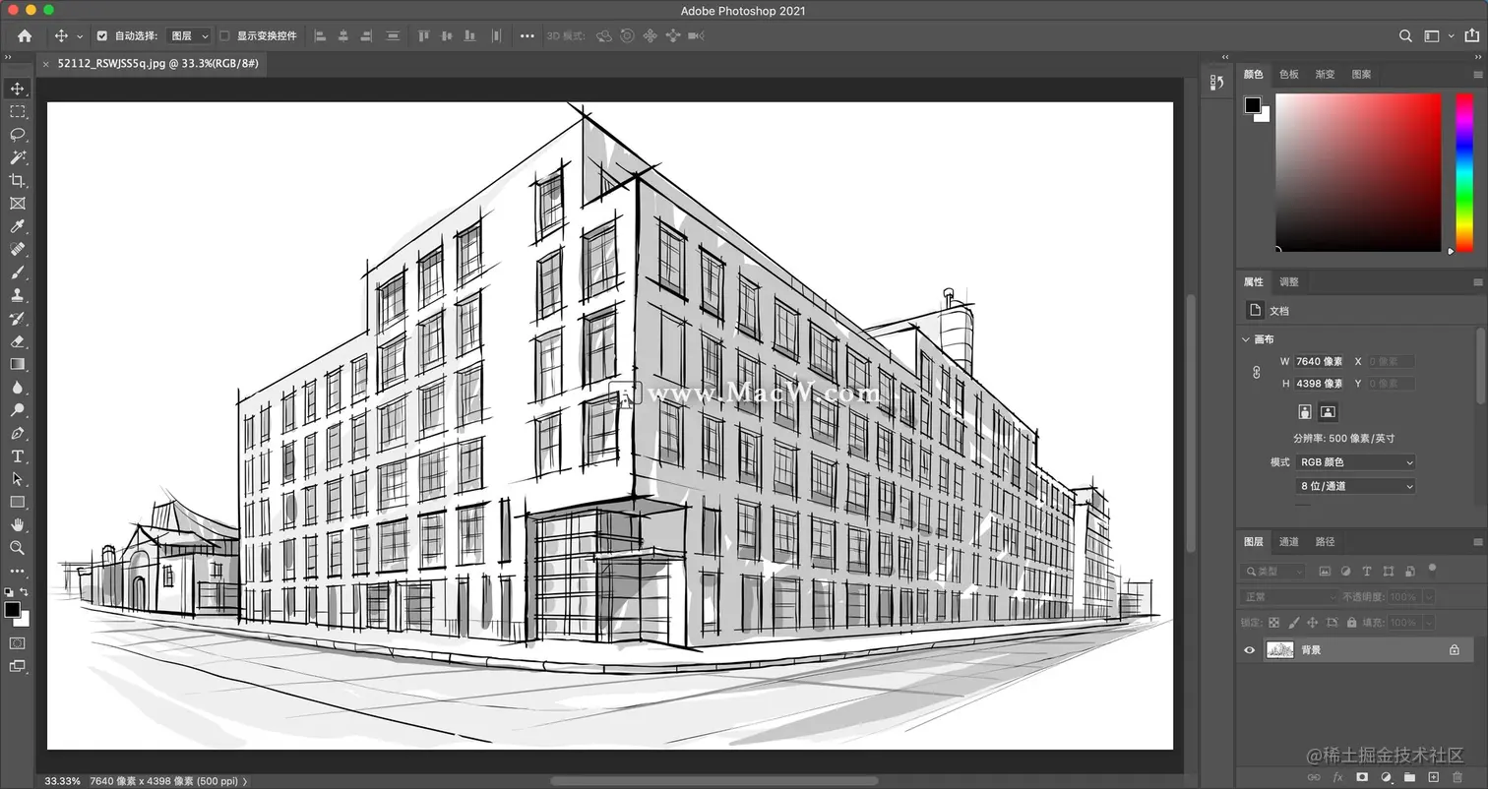Switch to the 路径 tab
Image resolution: width=1488 pixels, height=789 pixels.
(1326, 541)
